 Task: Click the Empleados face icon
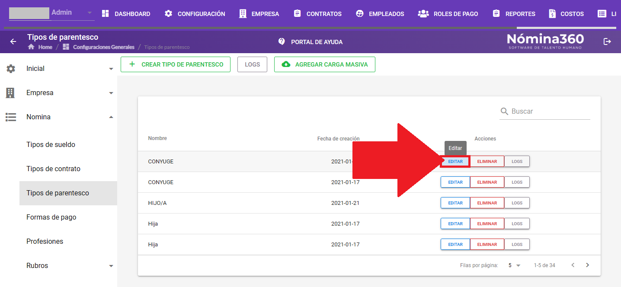click(x=359, y=14)
